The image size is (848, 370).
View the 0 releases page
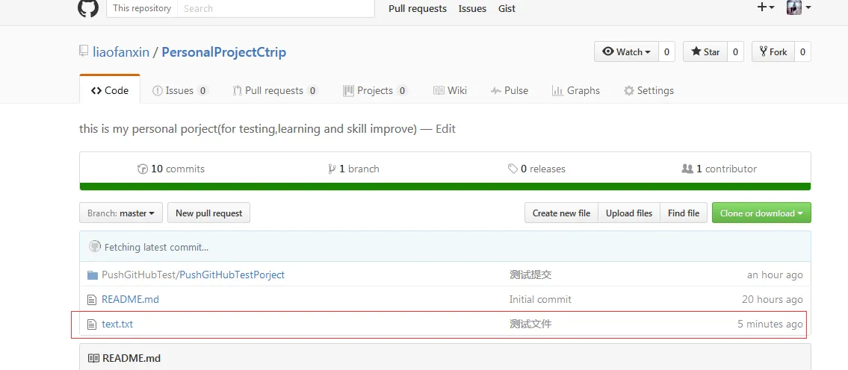point(536,169)
